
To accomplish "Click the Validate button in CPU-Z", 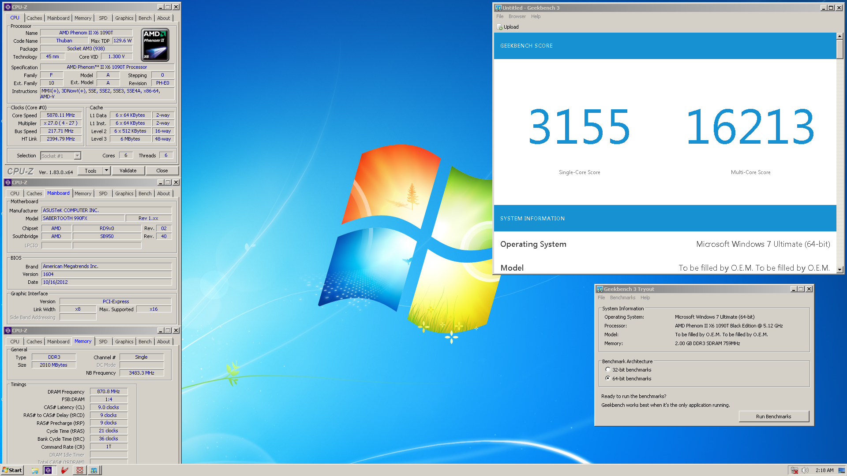I will click(128, 171).
